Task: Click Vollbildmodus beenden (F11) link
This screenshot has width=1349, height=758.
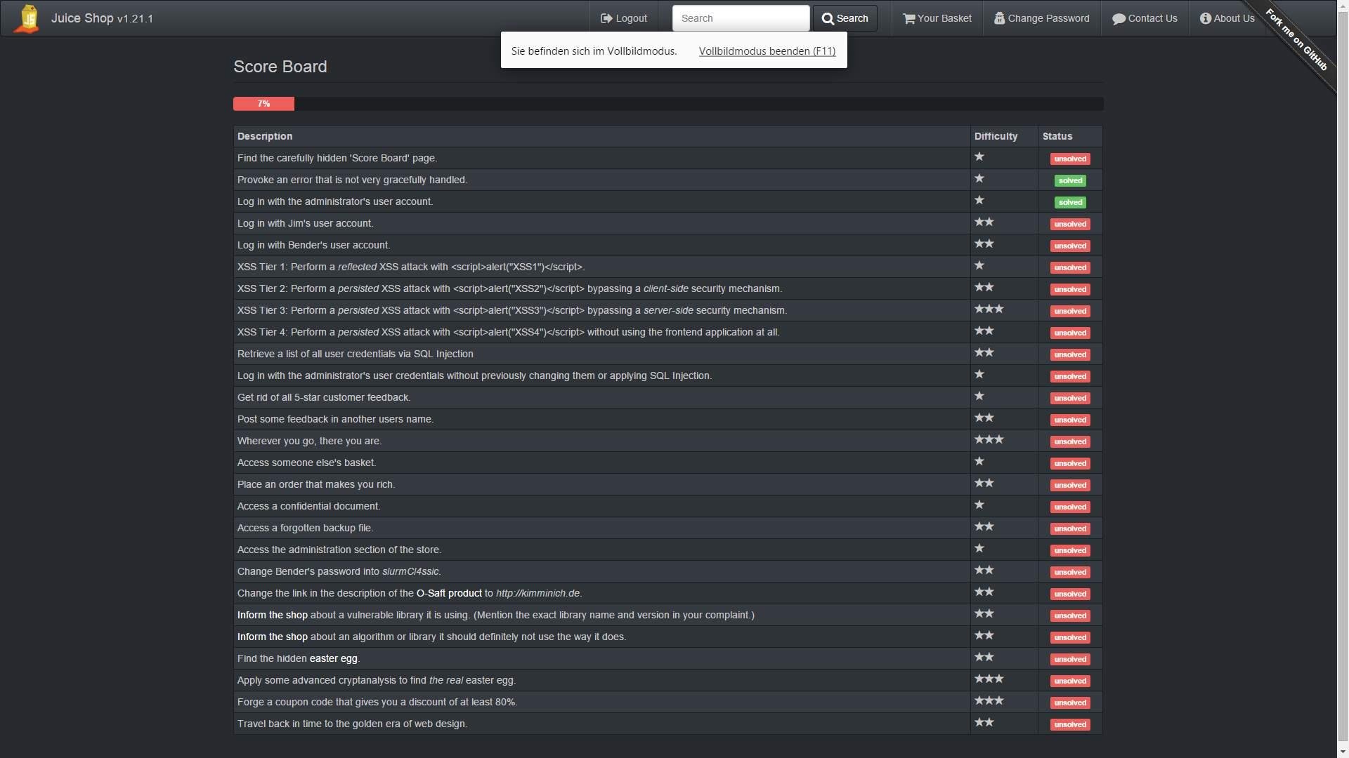Action: (767, 51)
